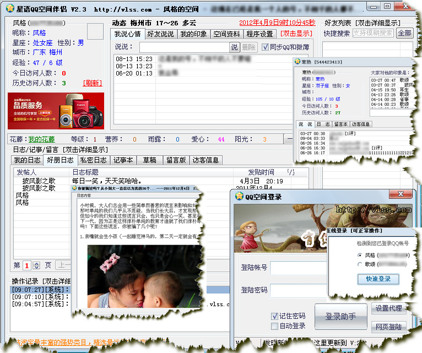Open the 我的花藤 link
Image resolution: width=422 pixels, height=353 pixels.
click(x=41, y=139)
